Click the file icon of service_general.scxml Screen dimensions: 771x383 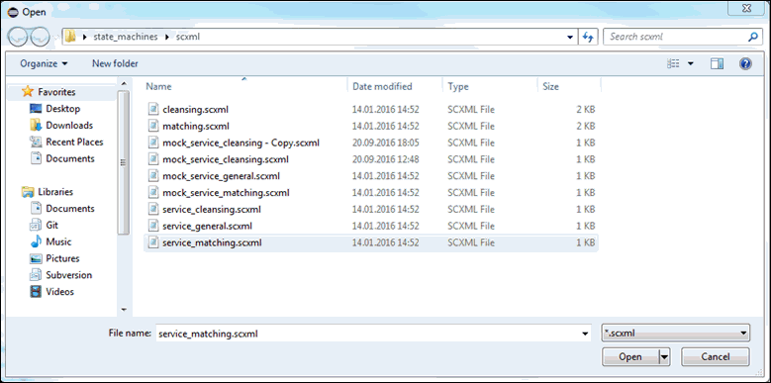[154, 227]
